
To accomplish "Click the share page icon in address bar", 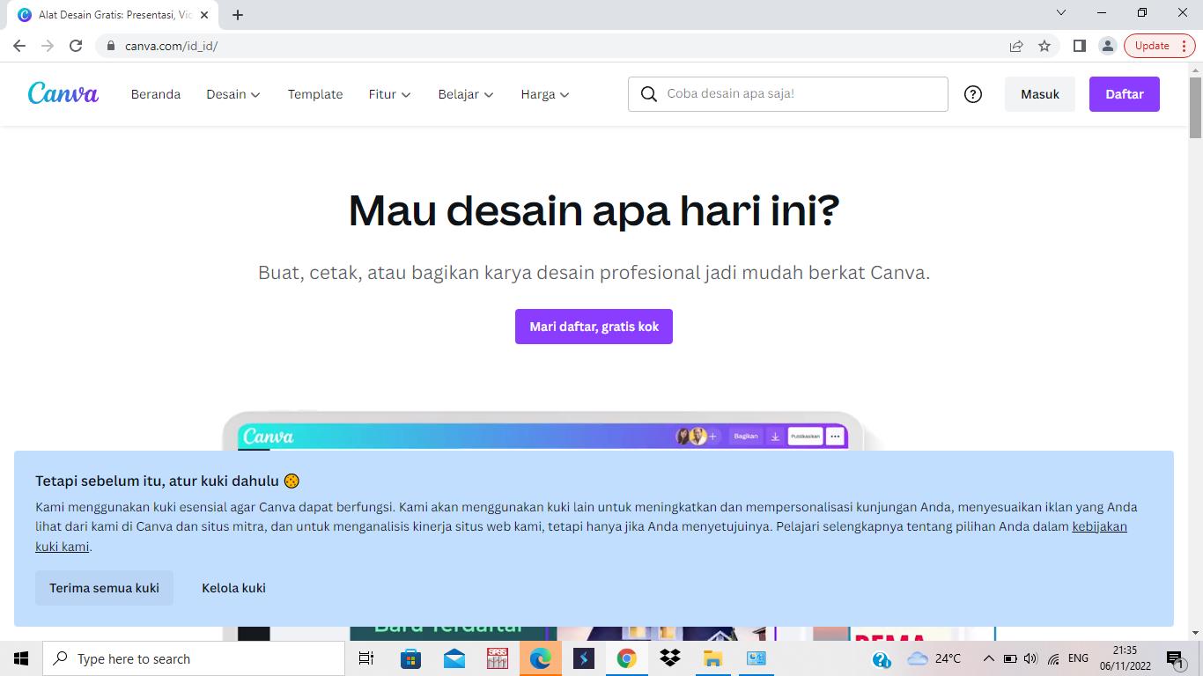I will coord(1016,46).
